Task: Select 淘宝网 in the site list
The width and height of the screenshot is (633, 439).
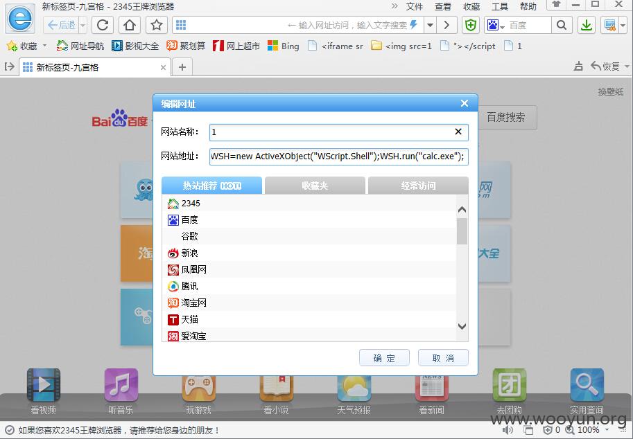Action: (309, 303)
